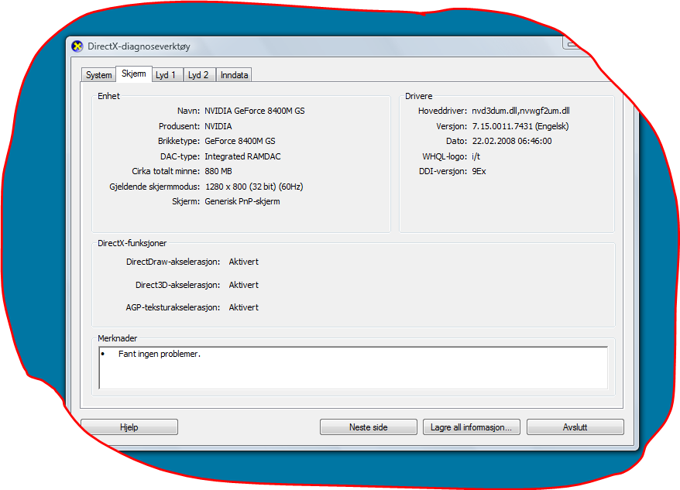
Task: Select the Skjerm tab
Action: tap(134, 74)
